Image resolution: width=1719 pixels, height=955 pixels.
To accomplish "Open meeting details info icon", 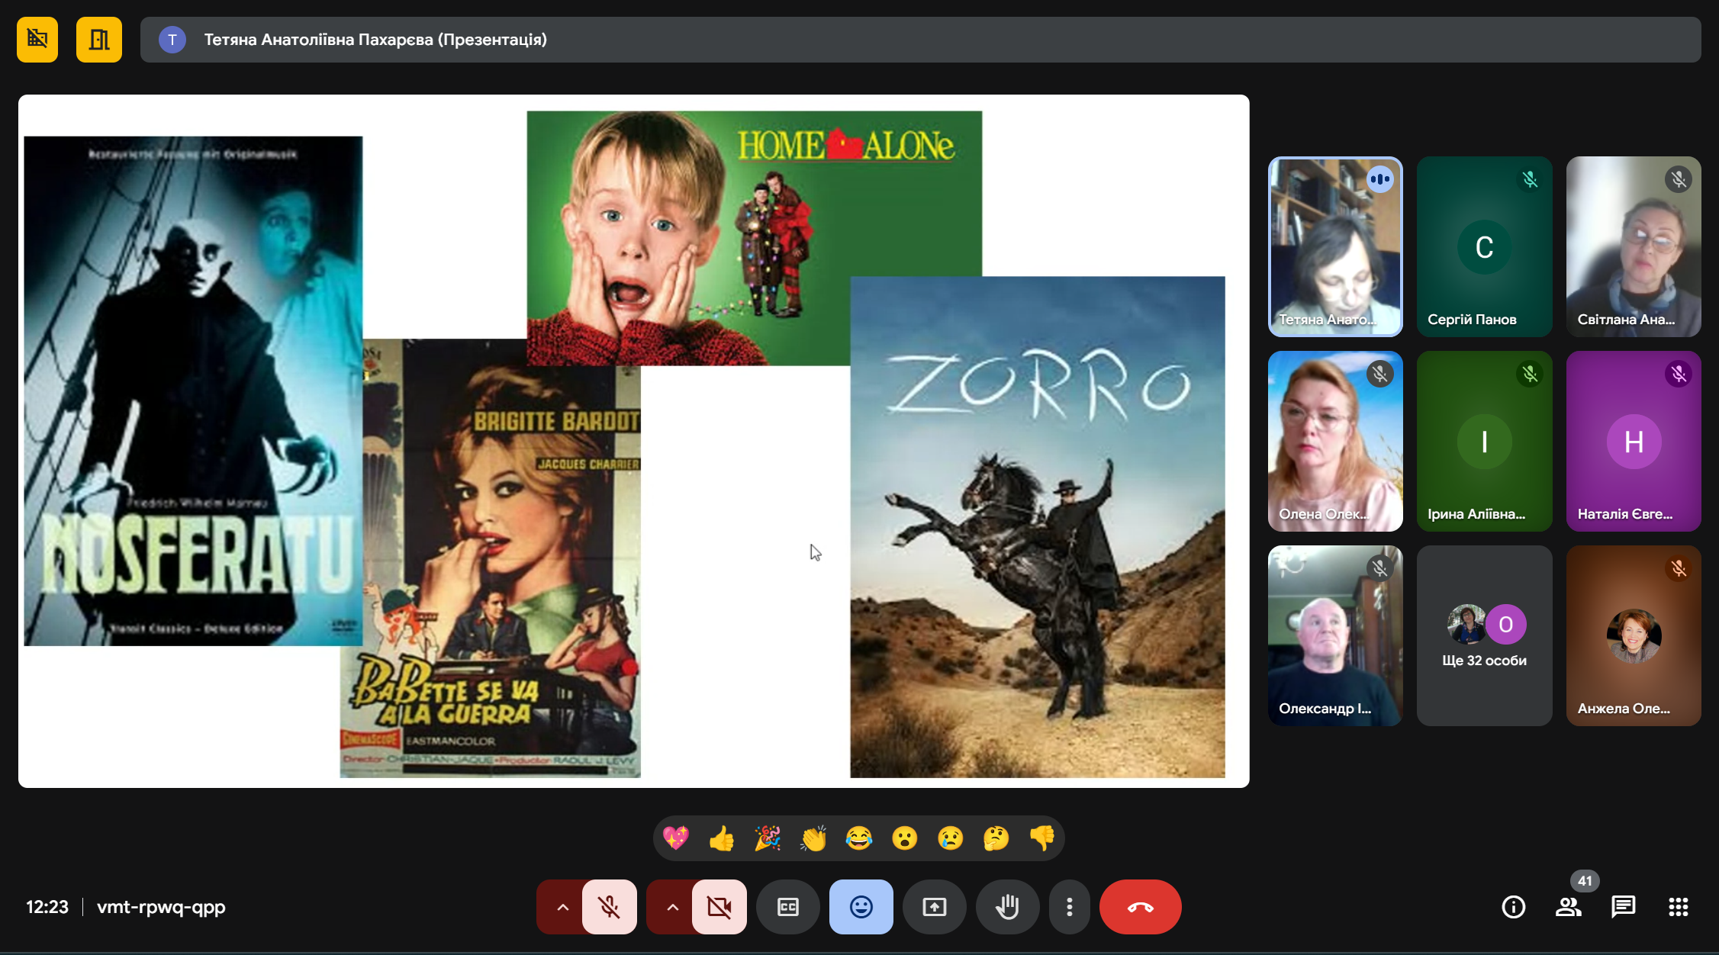I will [x=1514, y=907].
